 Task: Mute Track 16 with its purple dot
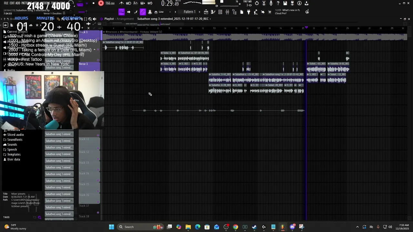pos(98,202)
